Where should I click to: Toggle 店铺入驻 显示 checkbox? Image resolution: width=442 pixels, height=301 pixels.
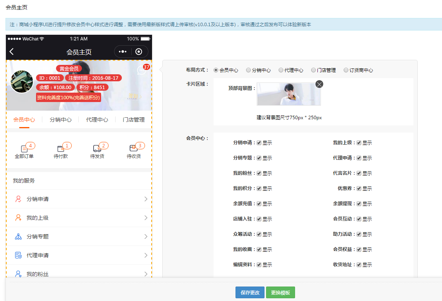(259, 219)
